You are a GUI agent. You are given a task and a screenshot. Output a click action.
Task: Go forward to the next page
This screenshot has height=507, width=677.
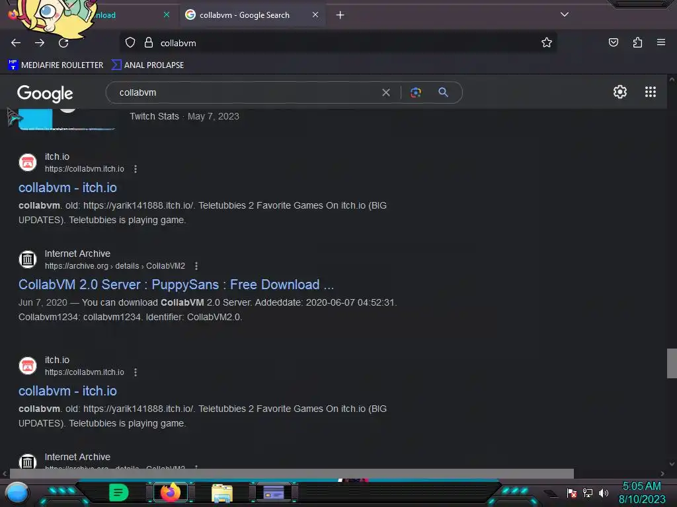(40, 43)
